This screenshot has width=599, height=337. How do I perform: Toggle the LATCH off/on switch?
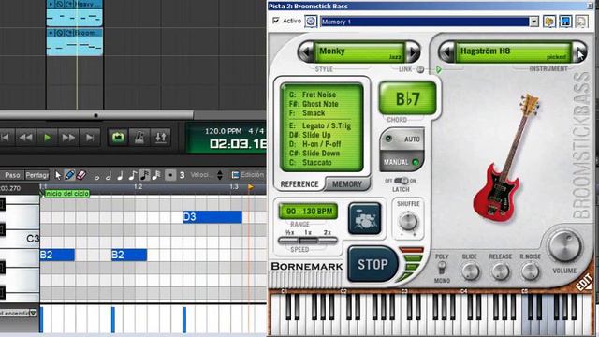click(x=402, y=181)
